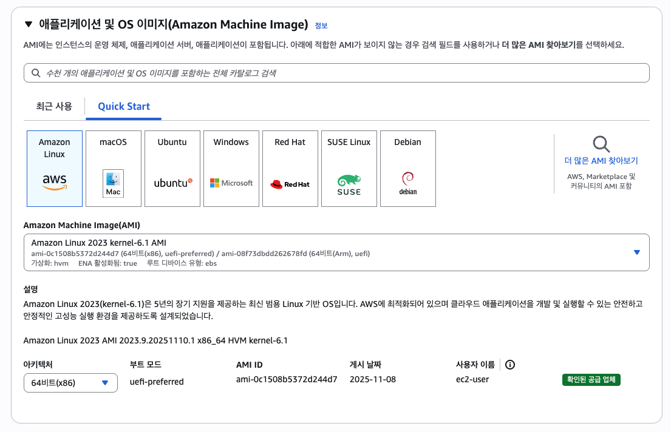Click the 부트 모드 label
The image size is (671, 432).
click(146, 365)
